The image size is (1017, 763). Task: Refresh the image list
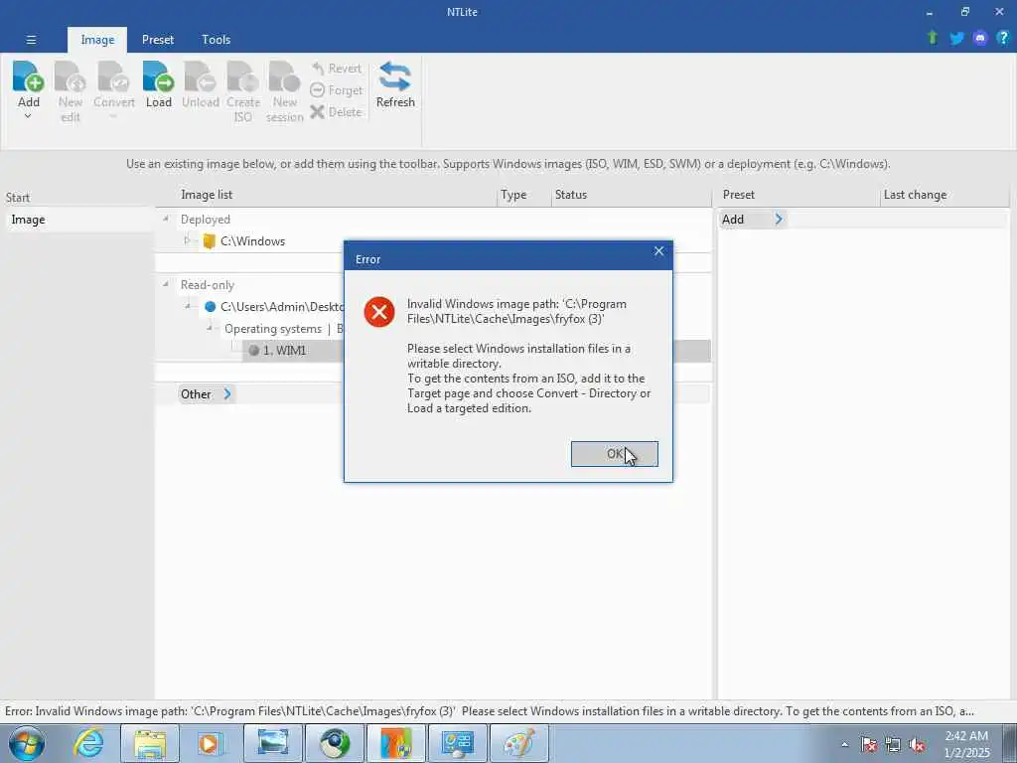(x=395, y=84)
